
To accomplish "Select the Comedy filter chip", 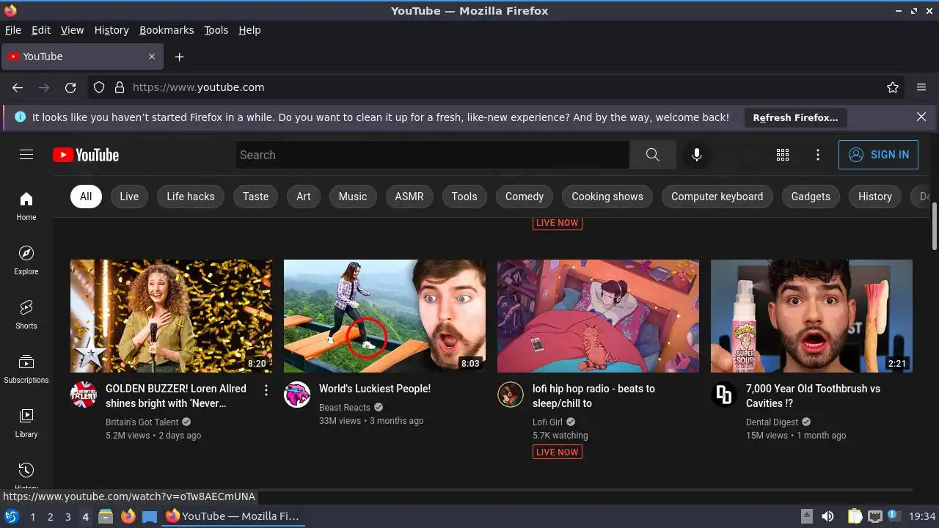I will pos(525,197).
